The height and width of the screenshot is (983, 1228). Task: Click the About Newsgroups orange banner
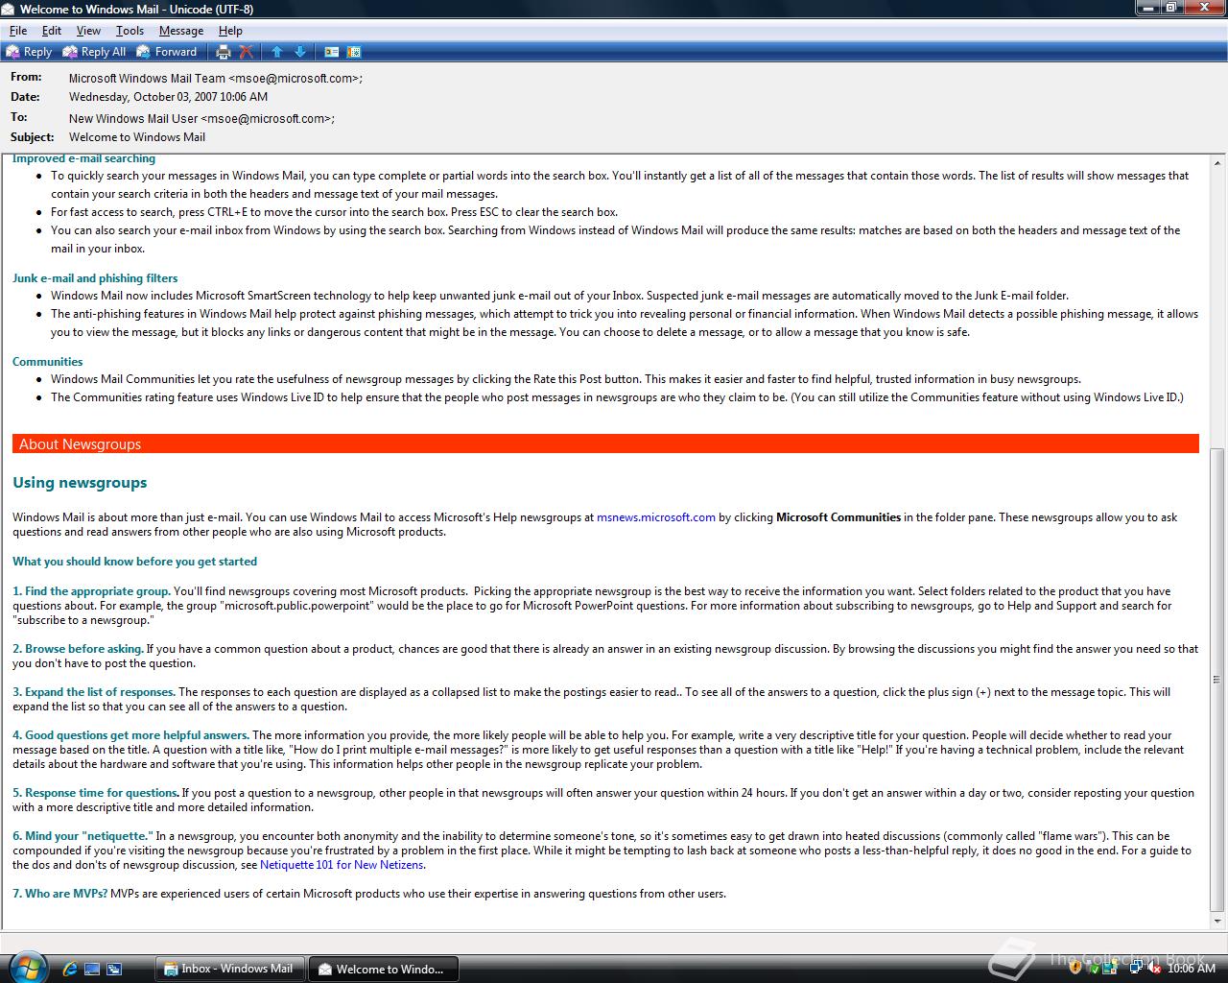(605, 444)
